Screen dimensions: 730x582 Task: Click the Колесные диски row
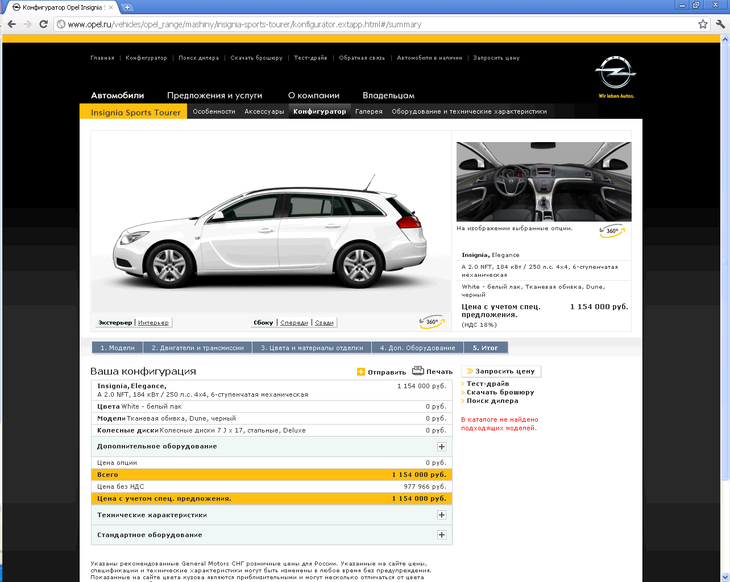pos(272,430)
